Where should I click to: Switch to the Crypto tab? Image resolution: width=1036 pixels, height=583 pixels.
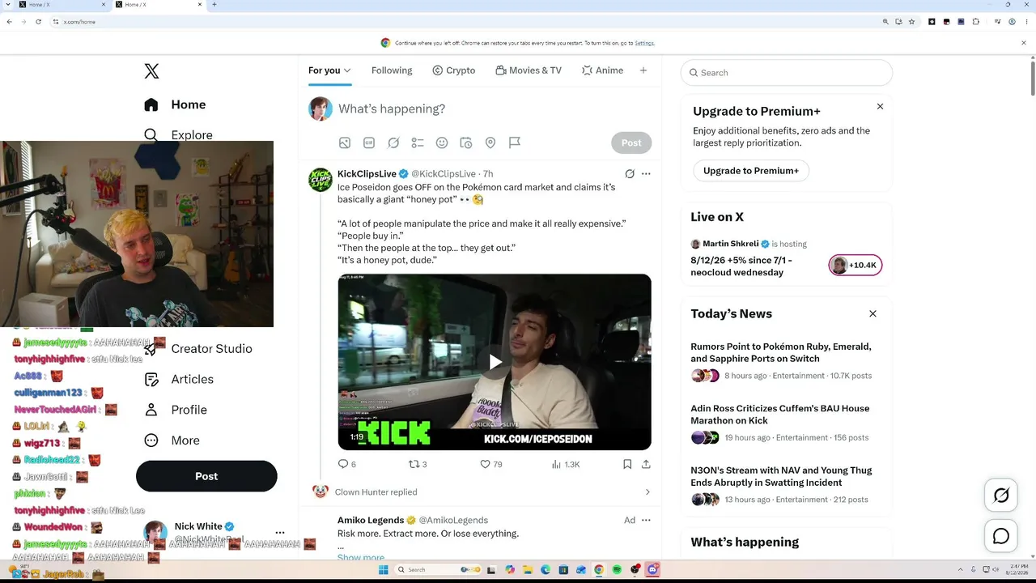(453, 70)
